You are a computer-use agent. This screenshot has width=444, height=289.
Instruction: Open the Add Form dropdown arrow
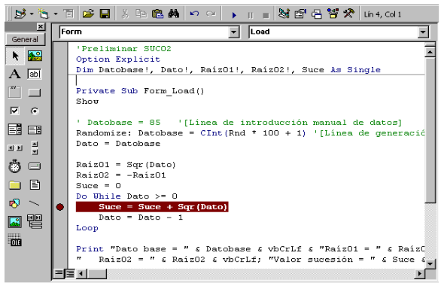(56, 14)
